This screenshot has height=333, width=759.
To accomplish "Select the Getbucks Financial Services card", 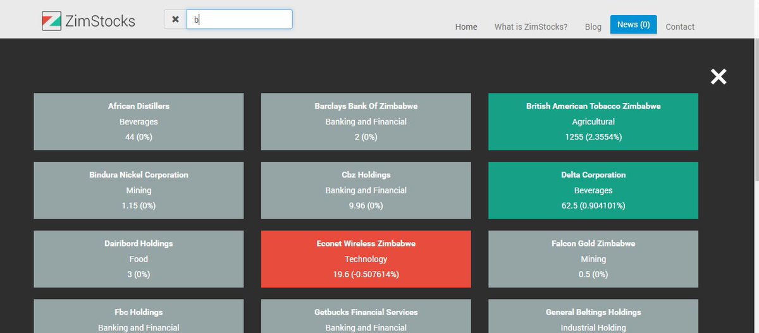I will pyautogui.click(x=366, y=316).
